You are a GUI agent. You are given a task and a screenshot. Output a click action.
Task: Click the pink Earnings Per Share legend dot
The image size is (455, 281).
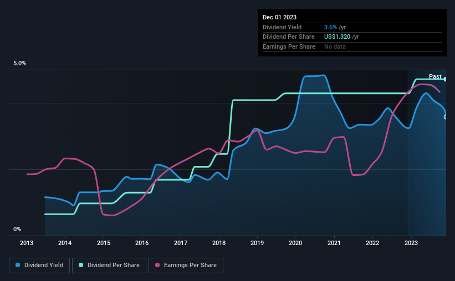[x=157, y=265]
